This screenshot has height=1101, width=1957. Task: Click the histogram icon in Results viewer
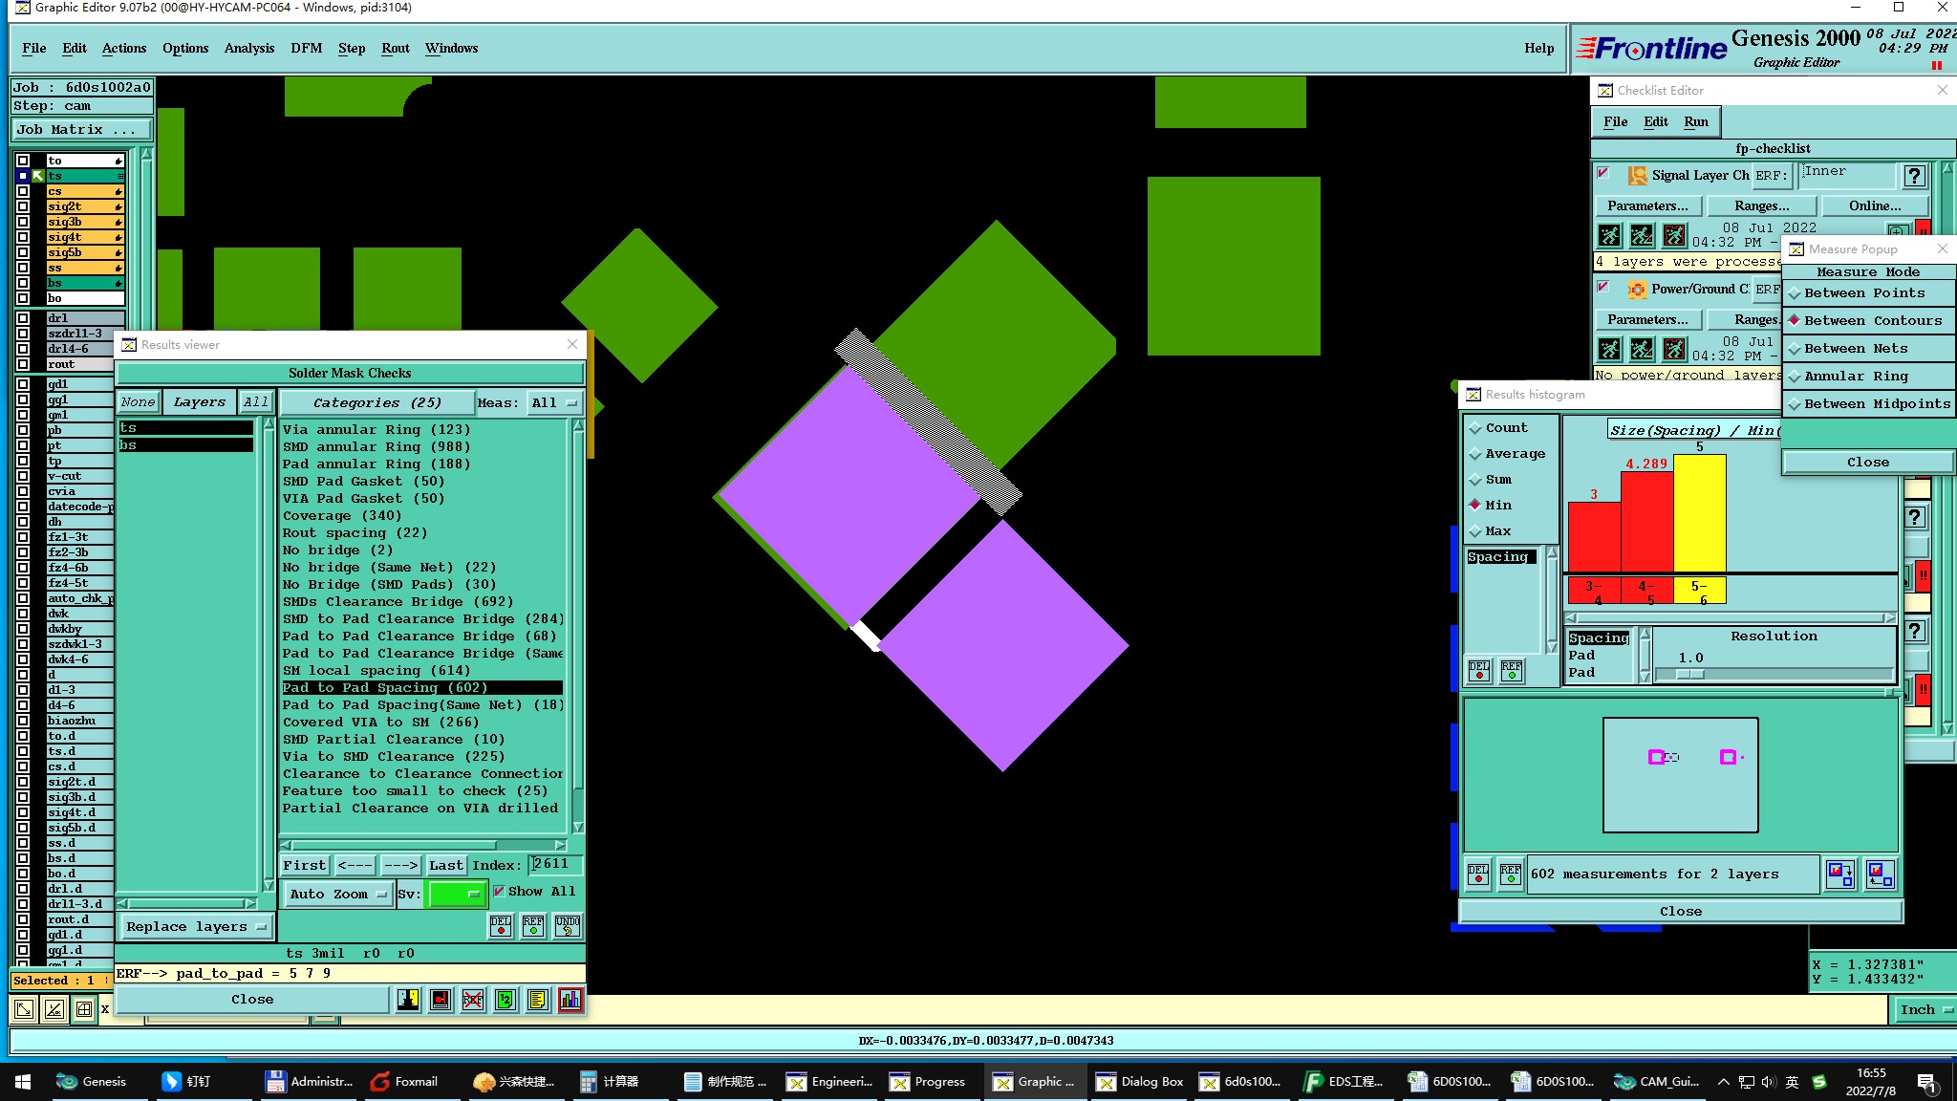pyautogui.click(x=570, y=1000)
